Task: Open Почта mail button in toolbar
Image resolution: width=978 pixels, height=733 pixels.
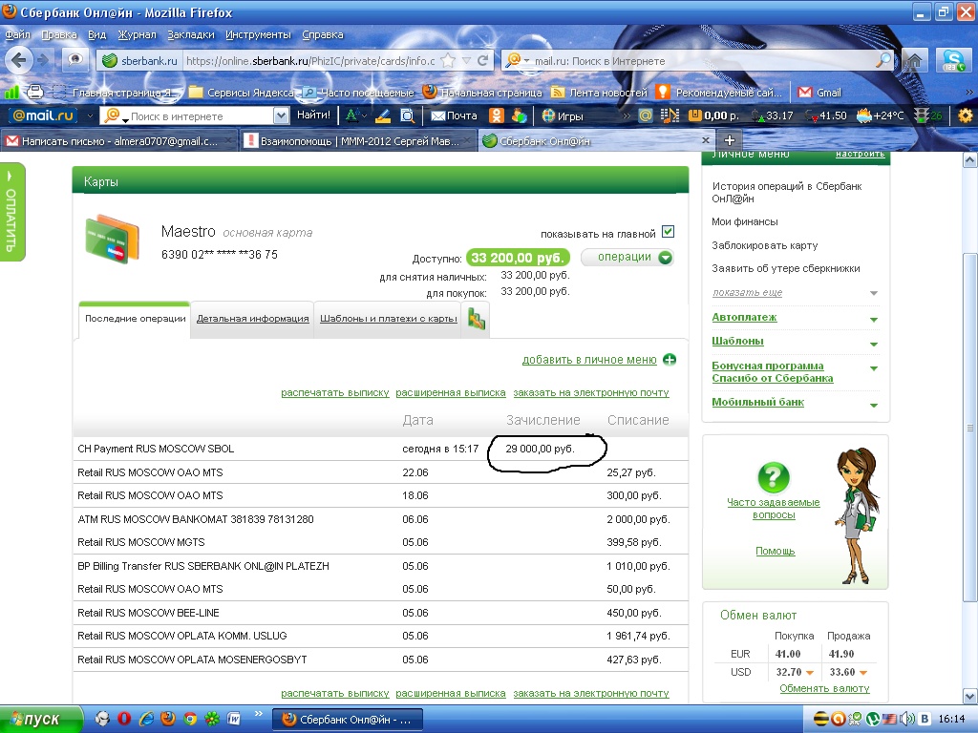Action: tap(454, 115)
